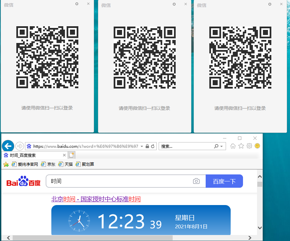Open Favorites star icon in IE toolbar

point(241,146)
